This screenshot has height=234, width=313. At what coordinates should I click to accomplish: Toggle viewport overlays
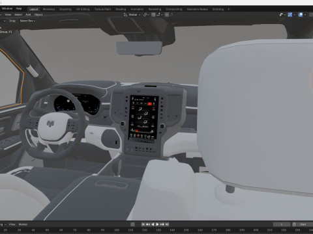tap(301, 15)
